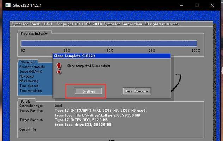The height and width of the screenshot is (141, 223).
Task: Click the Continue button
Action: pos(88,91)
